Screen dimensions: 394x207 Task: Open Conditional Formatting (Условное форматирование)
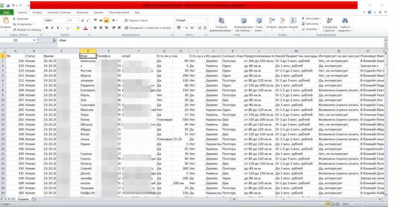tap(221, 21)
